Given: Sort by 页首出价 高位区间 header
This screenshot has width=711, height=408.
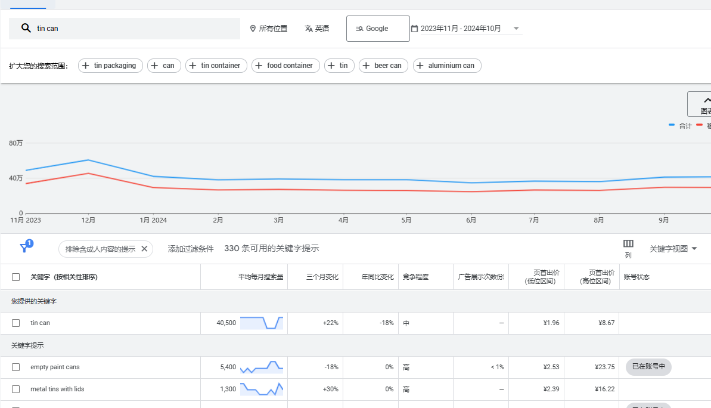Looking at the screenshot, I should click(597, 277).
